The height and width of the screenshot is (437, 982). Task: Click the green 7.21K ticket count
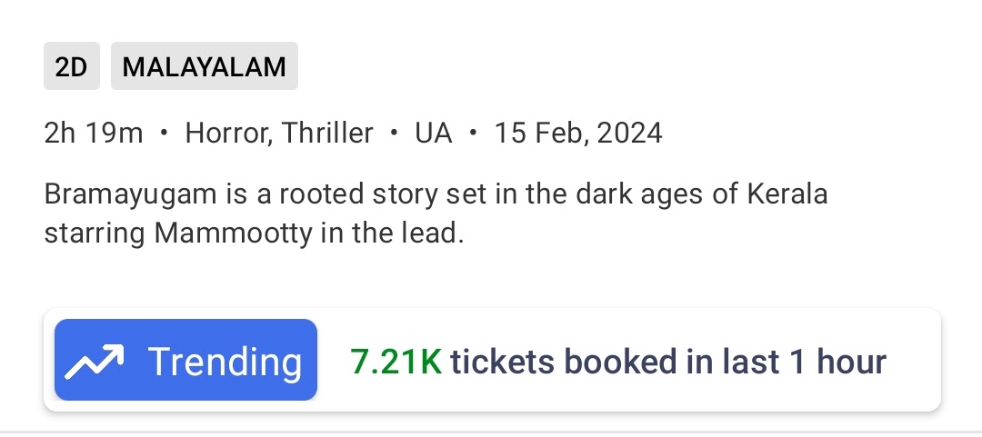pyautogui.click(x=396, y=362)
